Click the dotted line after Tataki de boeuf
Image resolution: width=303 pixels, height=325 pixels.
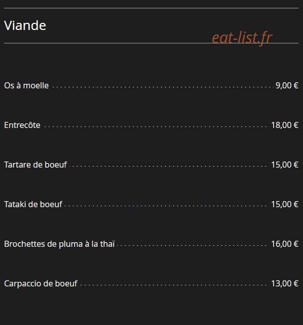tap(165, 206)
